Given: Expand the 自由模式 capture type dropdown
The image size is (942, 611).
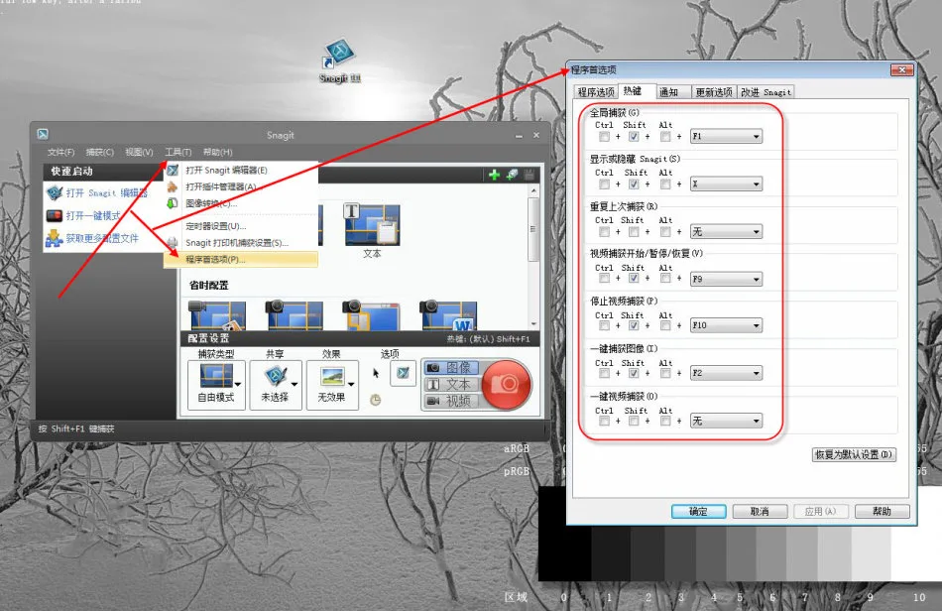Looking at the screenshot, I should tap(238, 384).
